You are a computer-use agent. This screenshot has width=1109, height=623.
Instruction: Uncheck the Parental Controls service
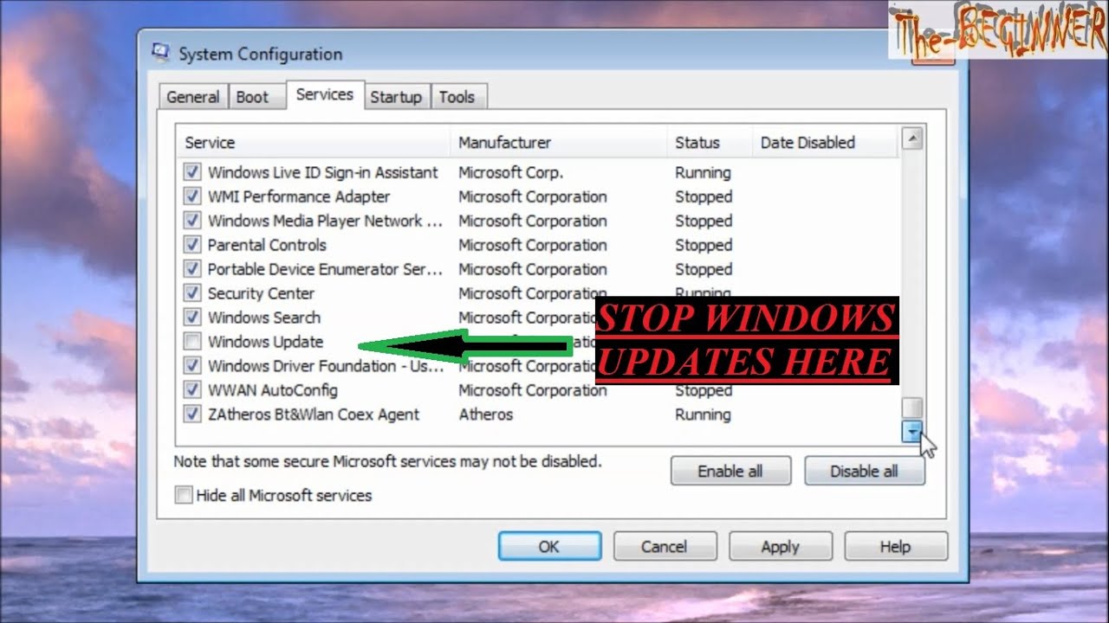click(192, 245)
